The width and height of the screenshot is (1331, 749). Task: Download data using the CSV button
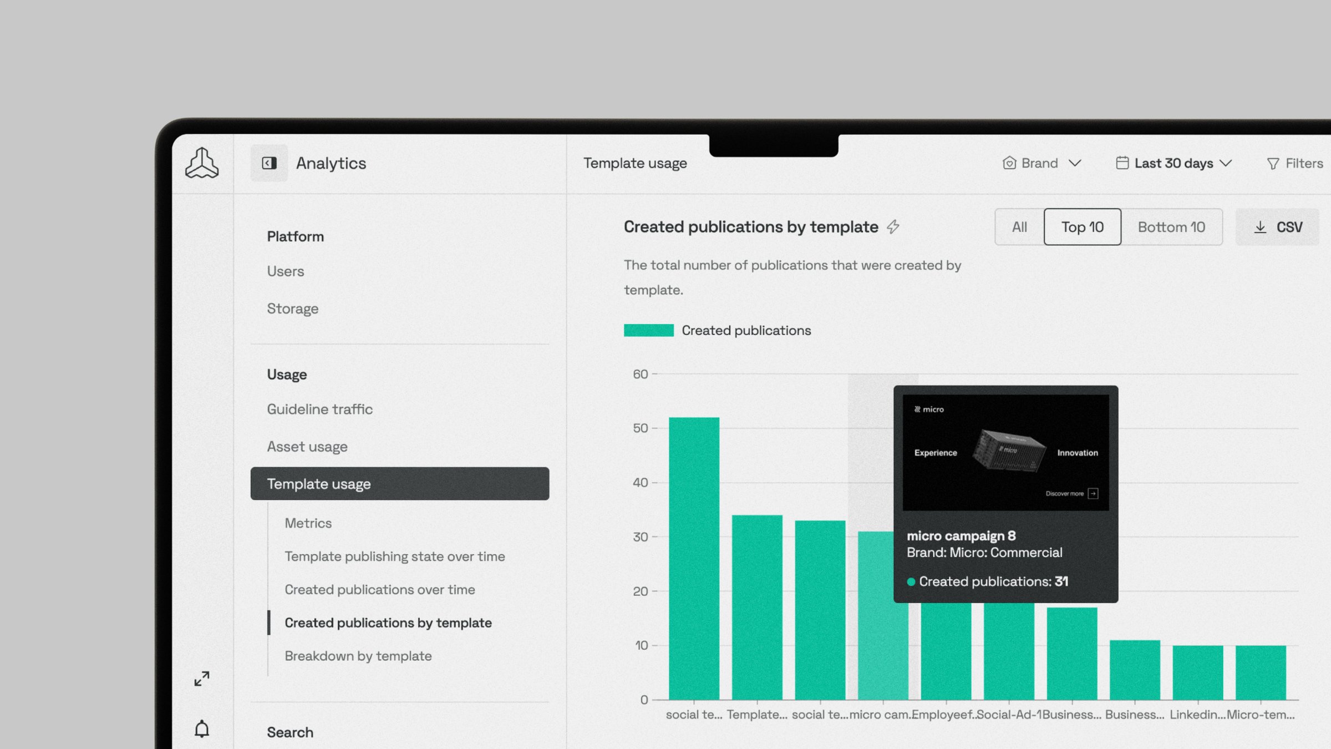tap(1277, 226)
